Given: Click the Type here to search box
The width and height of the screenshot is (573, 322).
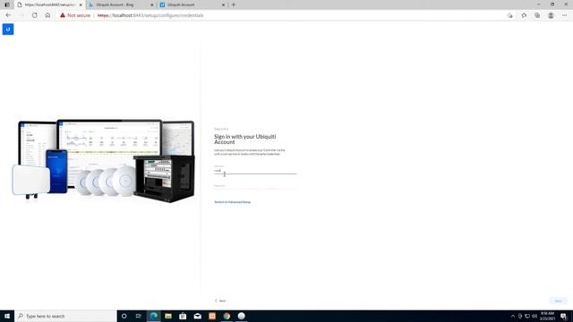Looking at the screenshot, I should 65,316.
